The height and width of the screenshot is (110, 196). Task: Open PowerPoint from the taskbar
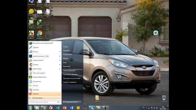tap(65, 108)
